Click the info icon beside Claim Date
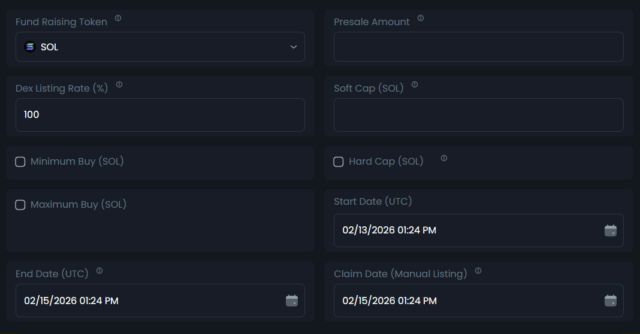 478,271
